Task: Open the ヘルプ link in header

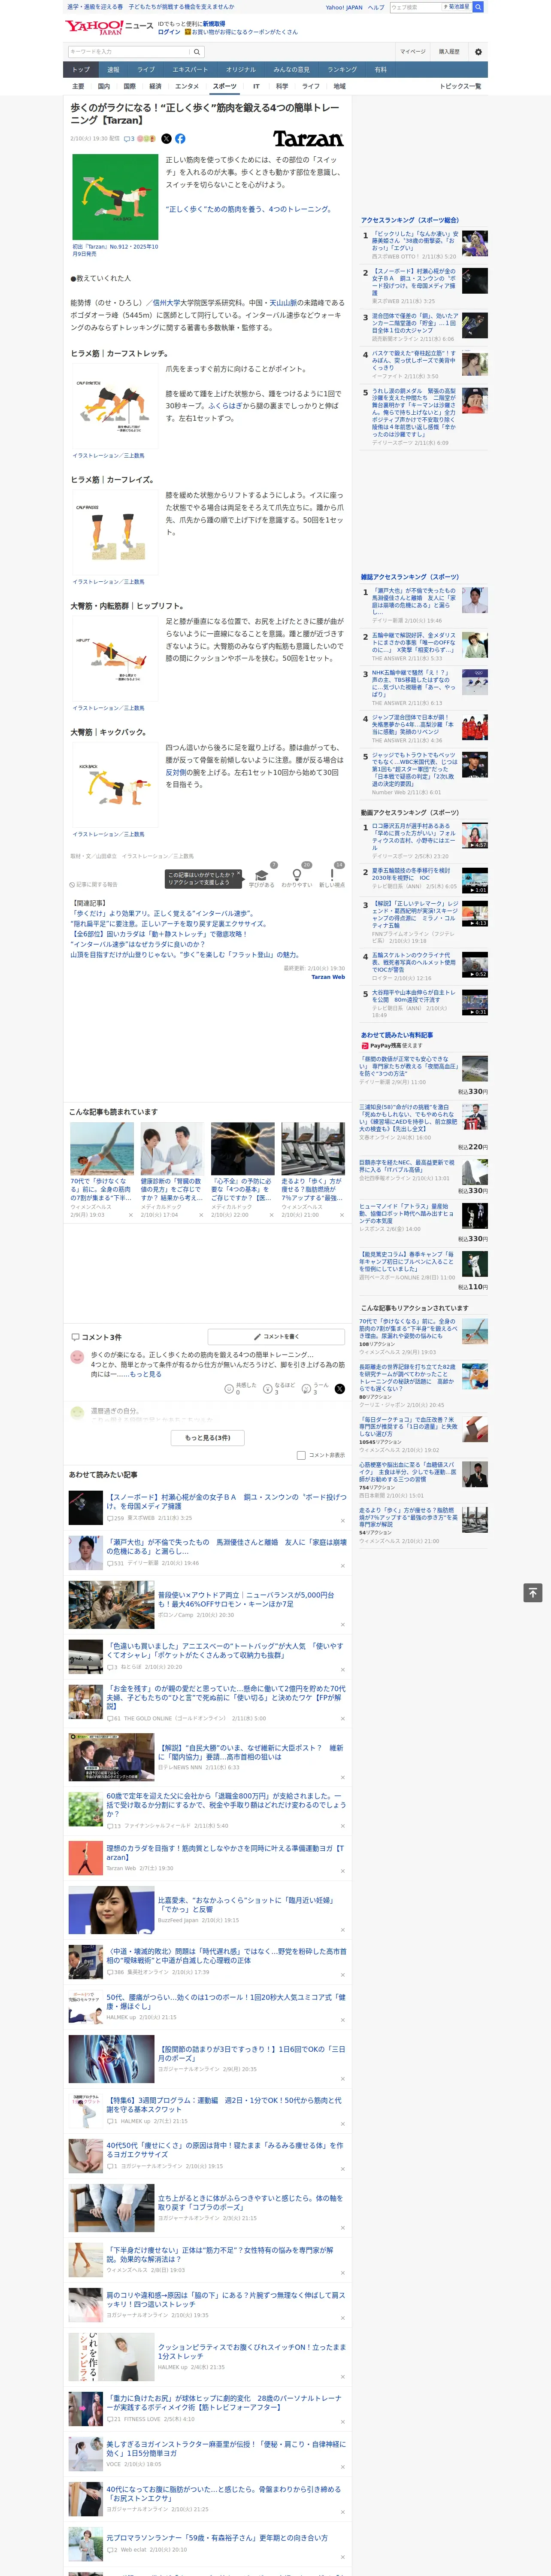Action: pos(375,7)
